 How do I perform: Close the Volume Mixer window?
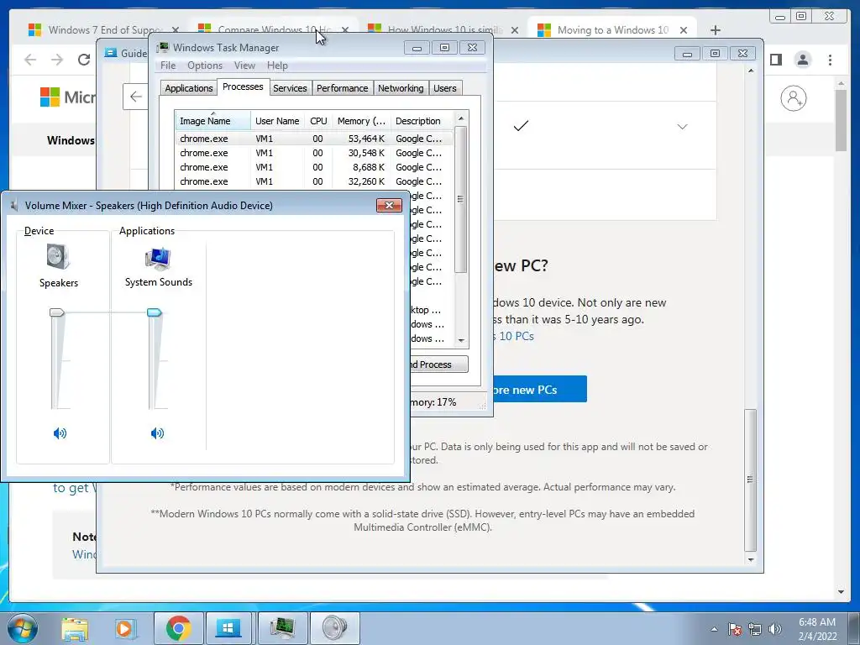389,205
